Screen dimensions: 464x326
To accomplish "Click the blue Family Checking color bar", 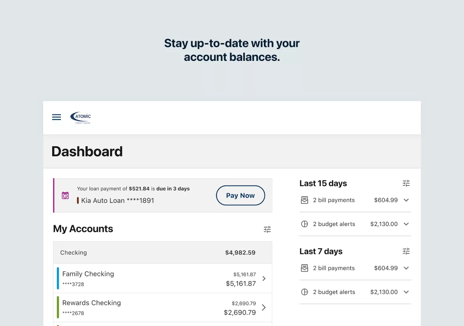I will click(58, 278).
